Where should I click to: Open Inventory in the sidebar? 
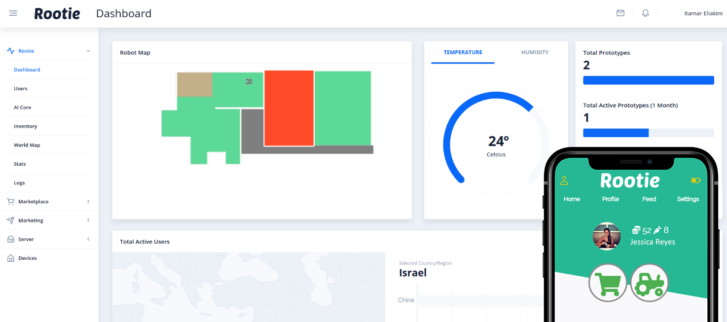click(26, 126)
